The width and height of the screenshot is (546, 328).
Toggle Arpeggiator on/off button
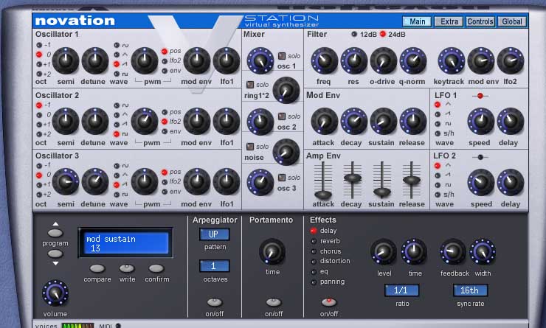click(x=215, y=302)
